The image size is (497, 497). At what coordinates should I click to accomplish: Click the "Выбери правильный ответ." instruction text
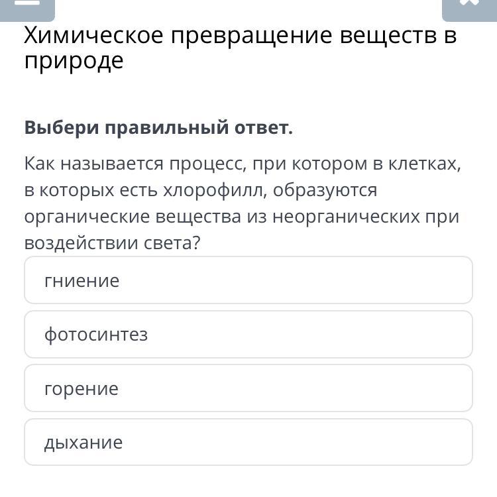coord(158,127)
